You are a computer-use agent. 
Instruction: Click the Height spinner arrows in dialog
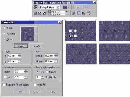56,61
